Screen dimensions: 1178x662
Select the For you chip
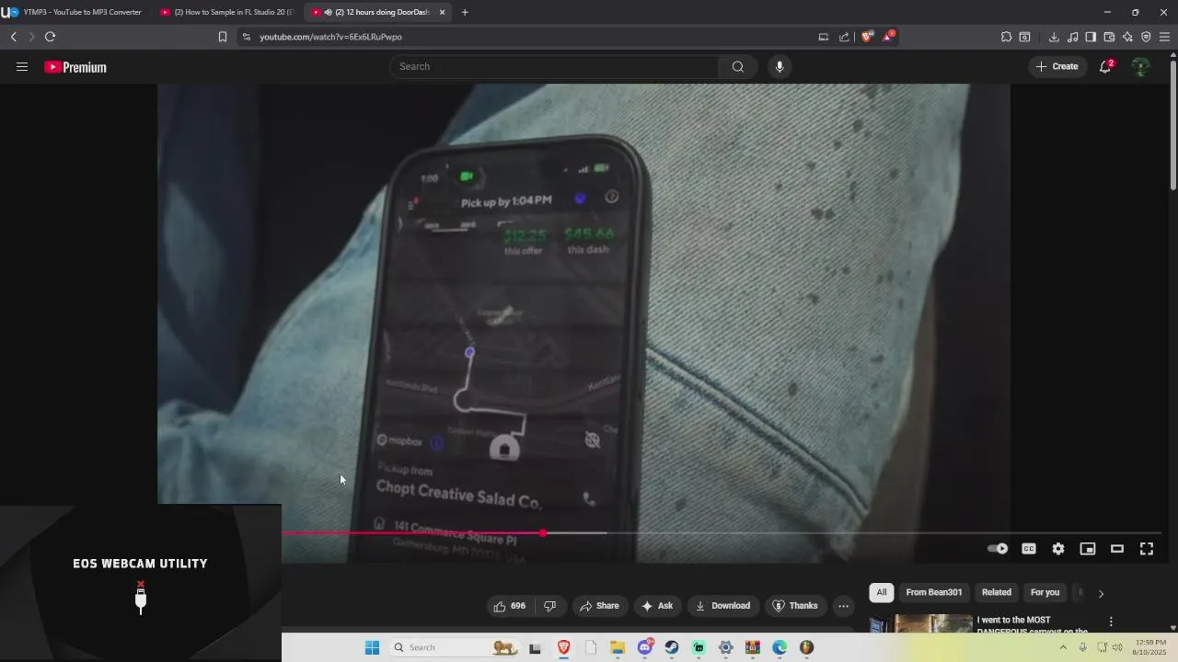point(1045,592)
